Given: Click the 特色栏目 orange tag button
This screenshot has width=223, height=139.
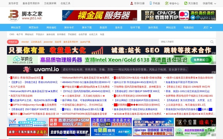Looking at the screenshot, I should (13, 42).
